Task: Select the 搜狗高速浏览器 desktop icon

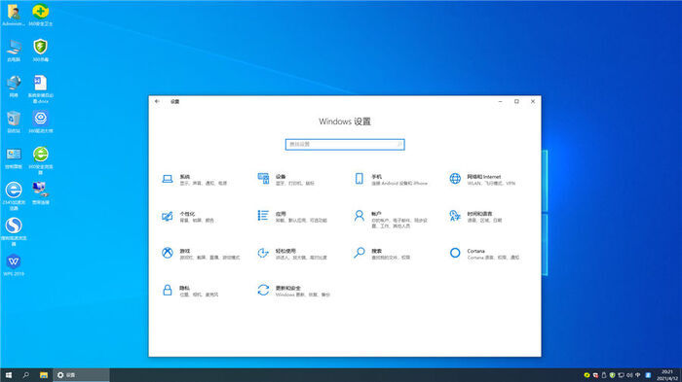Action: point(14,231)
